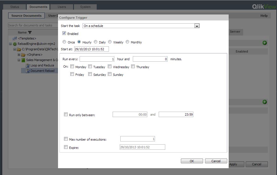The image size is (277, 175).
Task: Click the Run every hour field
Action: [x=97, y=59]
